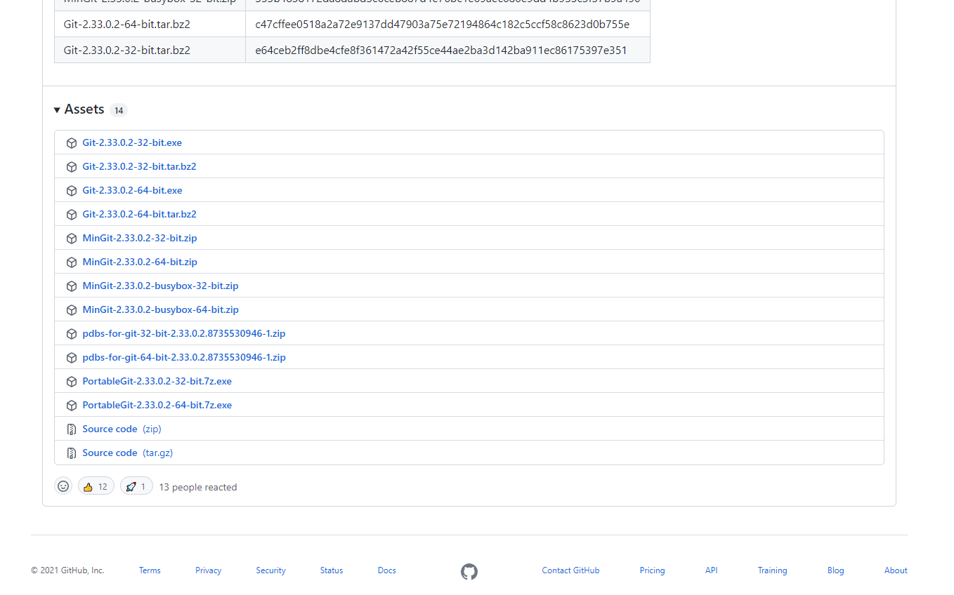Download Git-2.33.0.2-32-bit.exe
The width and height of the screenshot is (954, 595).
coord(132,142)
